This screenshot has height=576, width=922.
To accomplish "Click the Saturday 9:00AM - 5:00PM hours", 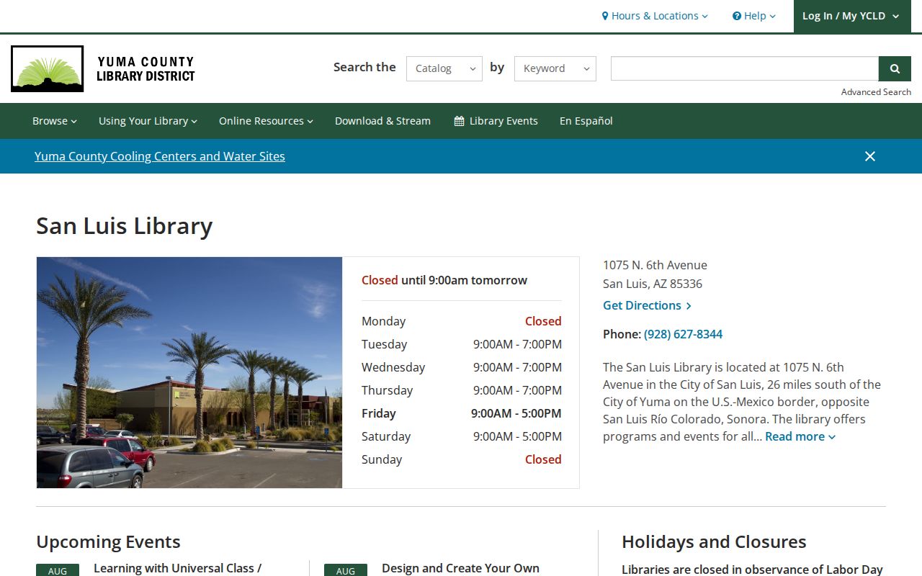I will pyautogui.click(x=517, y=436).
